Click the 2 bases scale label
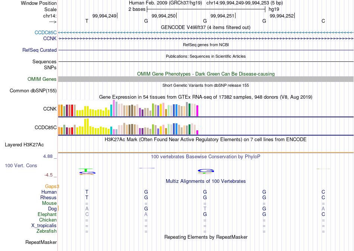 pos(137,9)
